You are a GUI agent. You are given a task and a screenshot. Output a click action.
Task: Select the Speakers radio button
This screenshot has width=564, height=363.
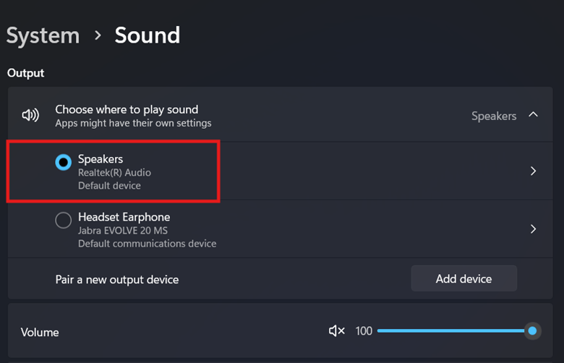click(64, 163)
